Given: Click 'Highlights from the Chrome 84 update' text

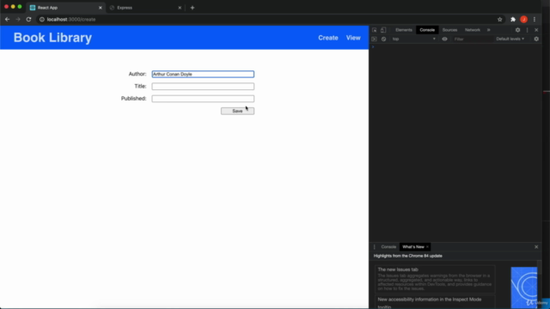Looking at the screenshot, I should click(x=408, y=256).
